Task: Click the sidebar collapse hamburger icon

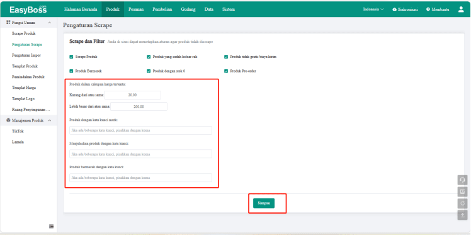Action: pos(52,226)
